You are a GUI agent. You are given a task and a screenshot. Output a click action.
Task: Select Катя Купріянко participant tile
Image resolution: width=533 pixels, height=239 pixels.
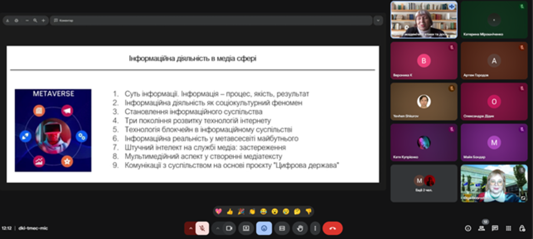[x=424, y=142]
